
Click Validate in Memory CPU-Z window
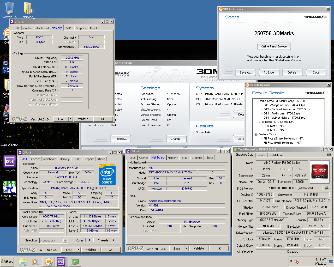tap(83, 119)
